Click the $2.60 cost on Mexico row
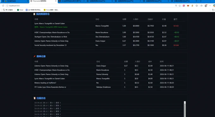This screenshot has width=215, height=117. point(150,83)
